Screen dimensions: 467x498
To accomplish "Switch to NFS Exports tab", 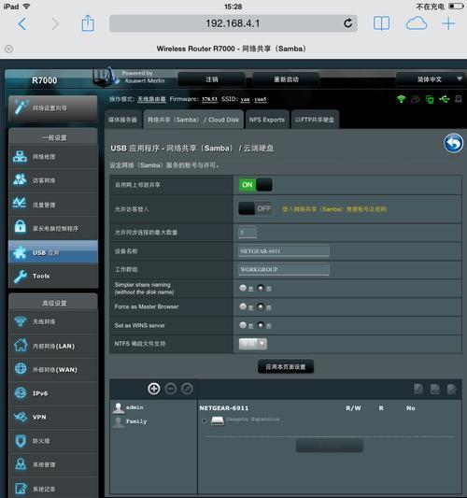I will [267, 120].
